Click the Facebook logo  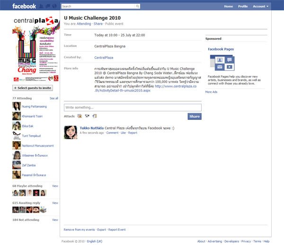pyautogui.click(x=24, y=6)
